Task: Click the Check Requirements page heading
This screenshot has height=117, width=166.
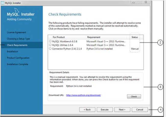Action: pyautogui.click(x=65, y=14)
